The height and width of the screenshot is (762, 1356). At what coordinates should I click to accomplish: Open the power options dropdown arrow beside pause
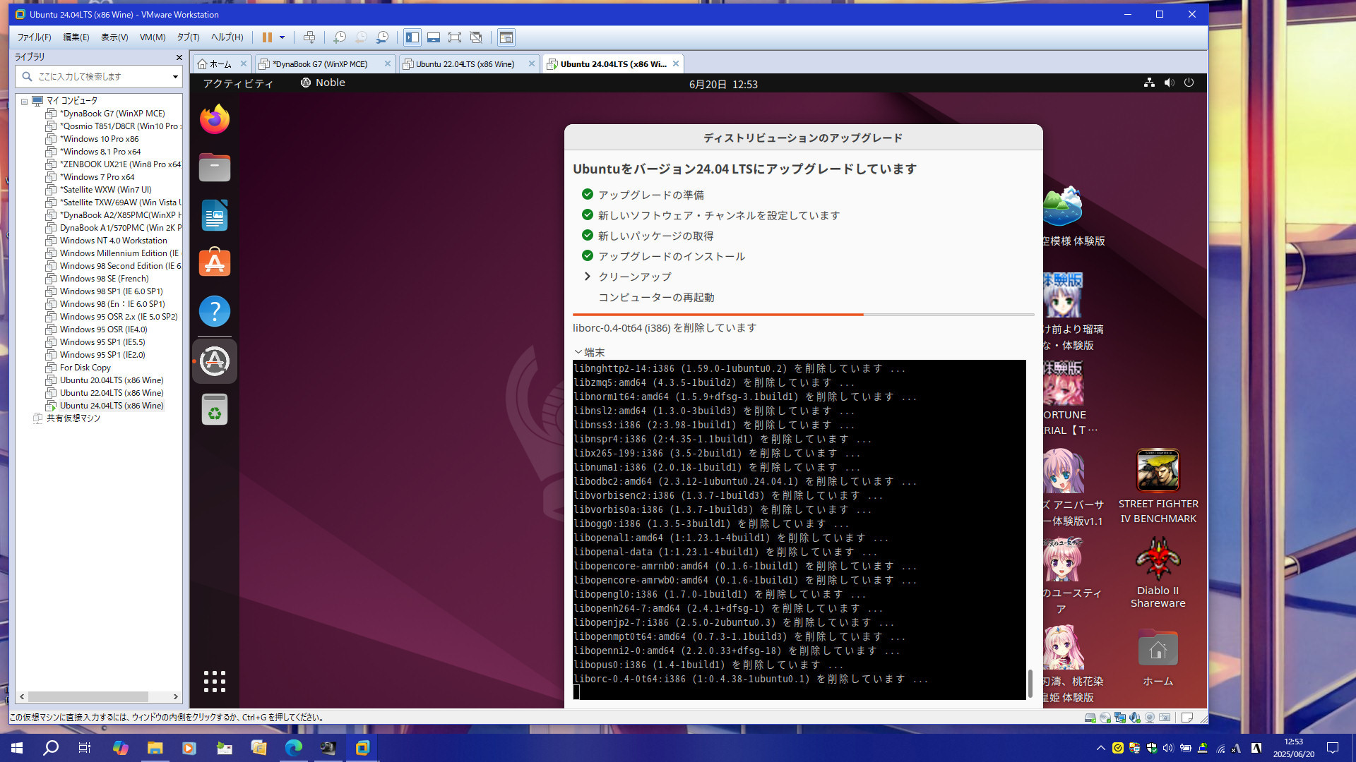[x=282, y=37]
